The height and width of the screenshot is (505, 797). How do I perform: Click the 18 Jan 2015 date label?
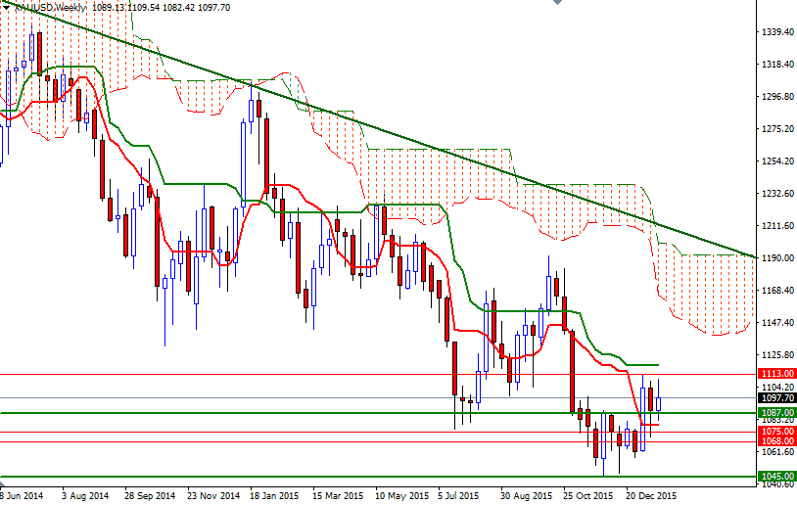coord(274,495)
